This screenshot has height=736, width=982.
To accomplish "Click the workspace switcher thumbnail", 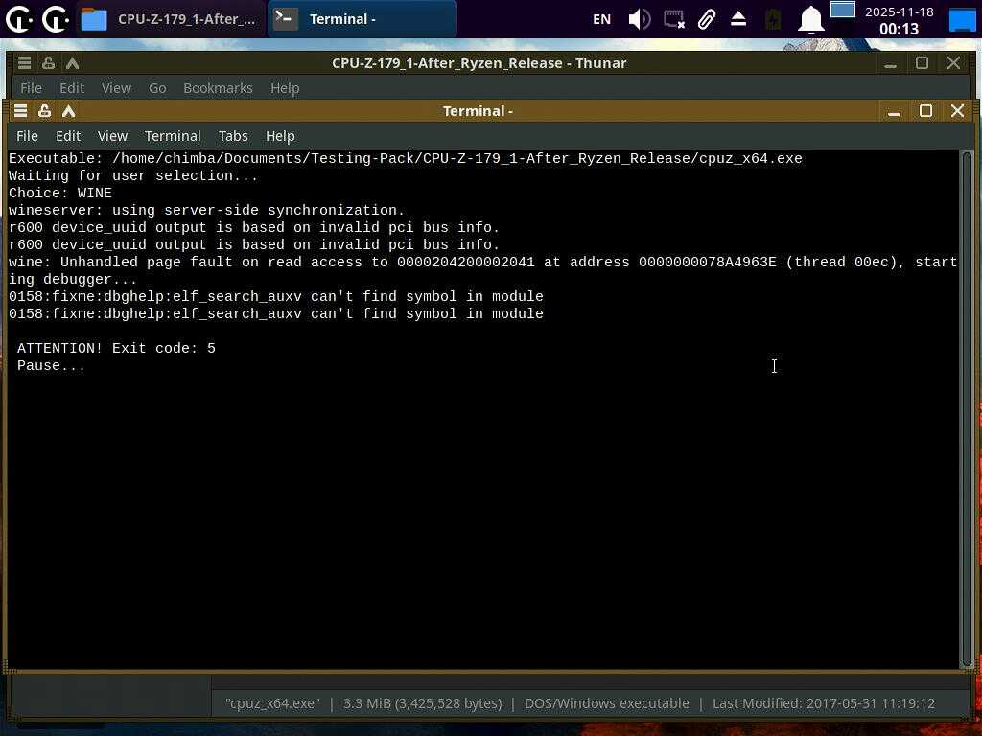I will coord(842,10).
